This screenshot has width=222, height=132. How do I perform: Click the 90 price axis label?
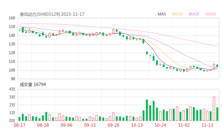(13, 79)
